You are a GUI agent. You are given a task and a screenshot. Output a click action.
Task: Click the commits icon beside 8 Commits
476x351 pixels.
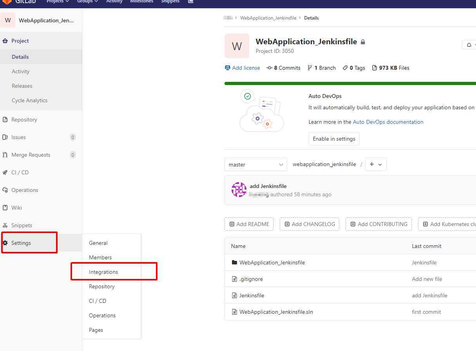(x=270, y=68)
